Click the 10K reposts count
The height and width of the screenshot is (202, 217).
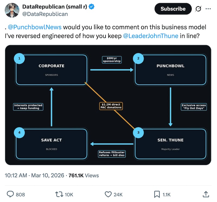pyautogui.click(x=69, y=194)
